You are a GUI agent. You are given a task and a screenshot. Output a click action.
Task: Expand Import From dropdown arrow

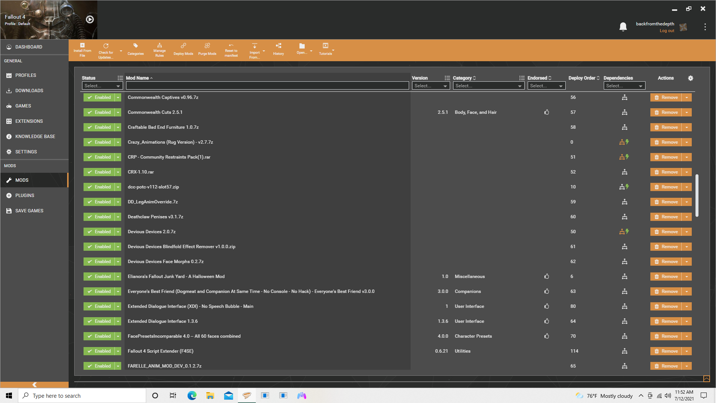(264, 51)
